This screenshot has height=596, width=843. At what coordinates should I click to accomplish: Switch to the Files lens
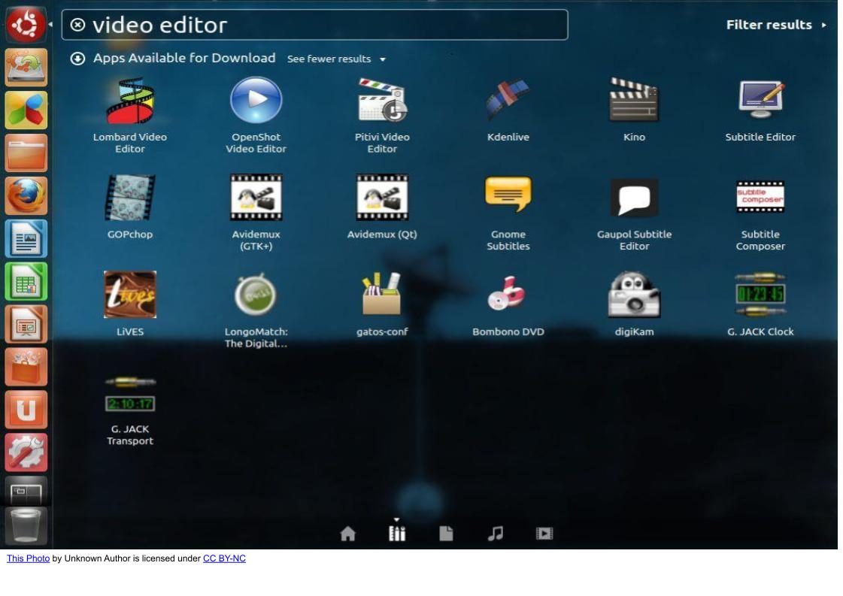point(446,533)
